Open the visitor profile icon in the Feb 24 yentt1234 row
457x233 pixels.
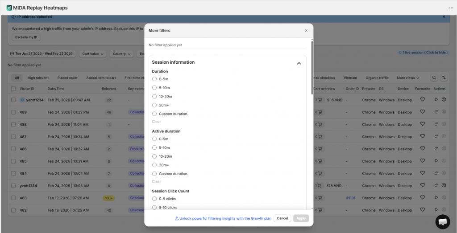coord(444,185)
